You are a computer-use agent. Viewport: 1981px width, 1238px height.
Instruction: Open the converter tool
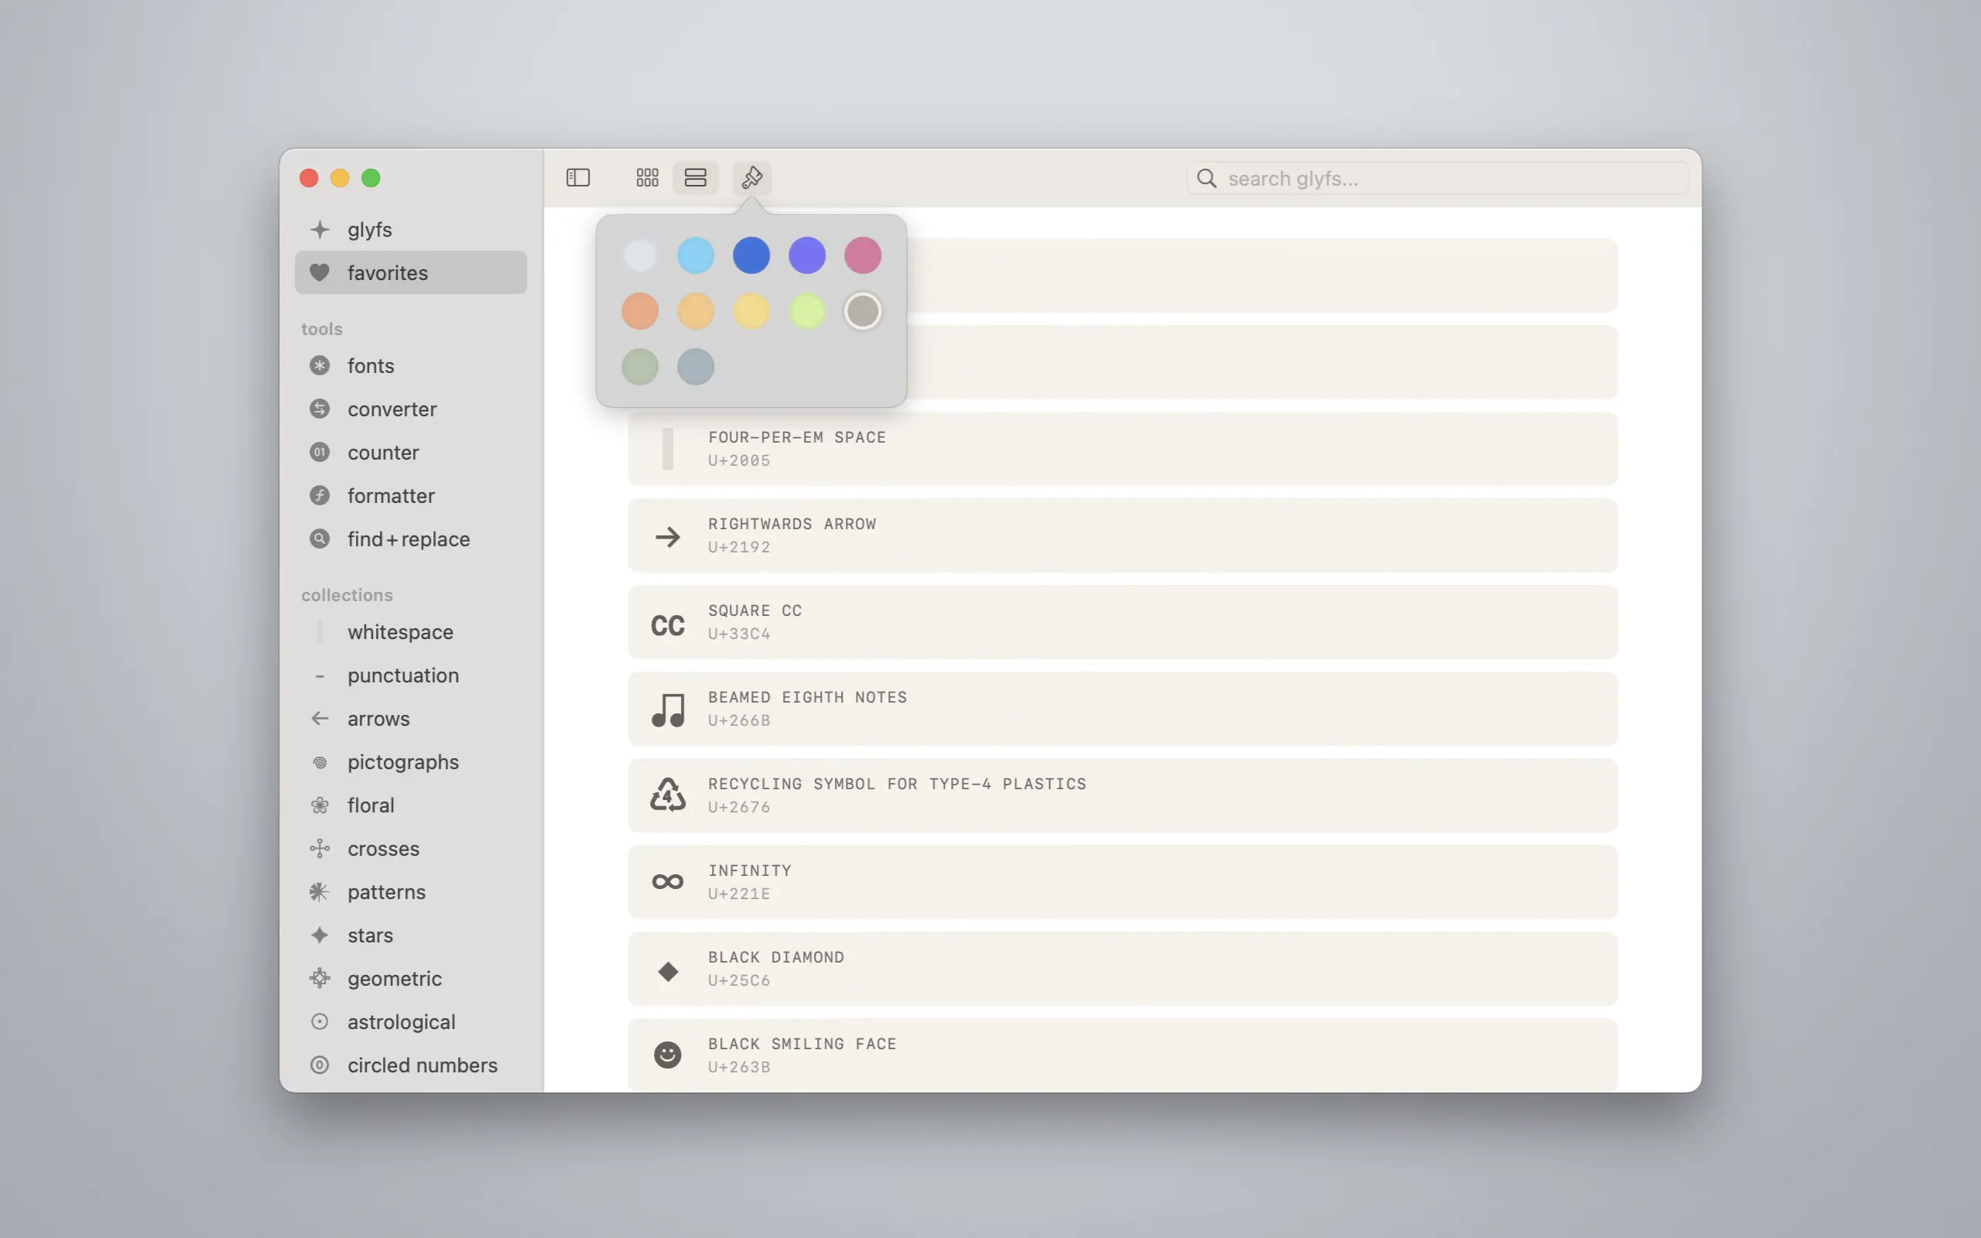[x=392, y=409]
